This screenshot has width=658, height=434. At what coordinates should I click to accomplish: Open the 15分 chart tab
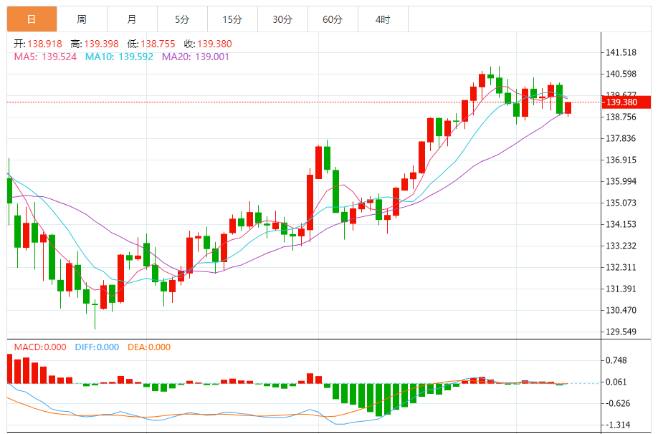(x=232, y=19)
